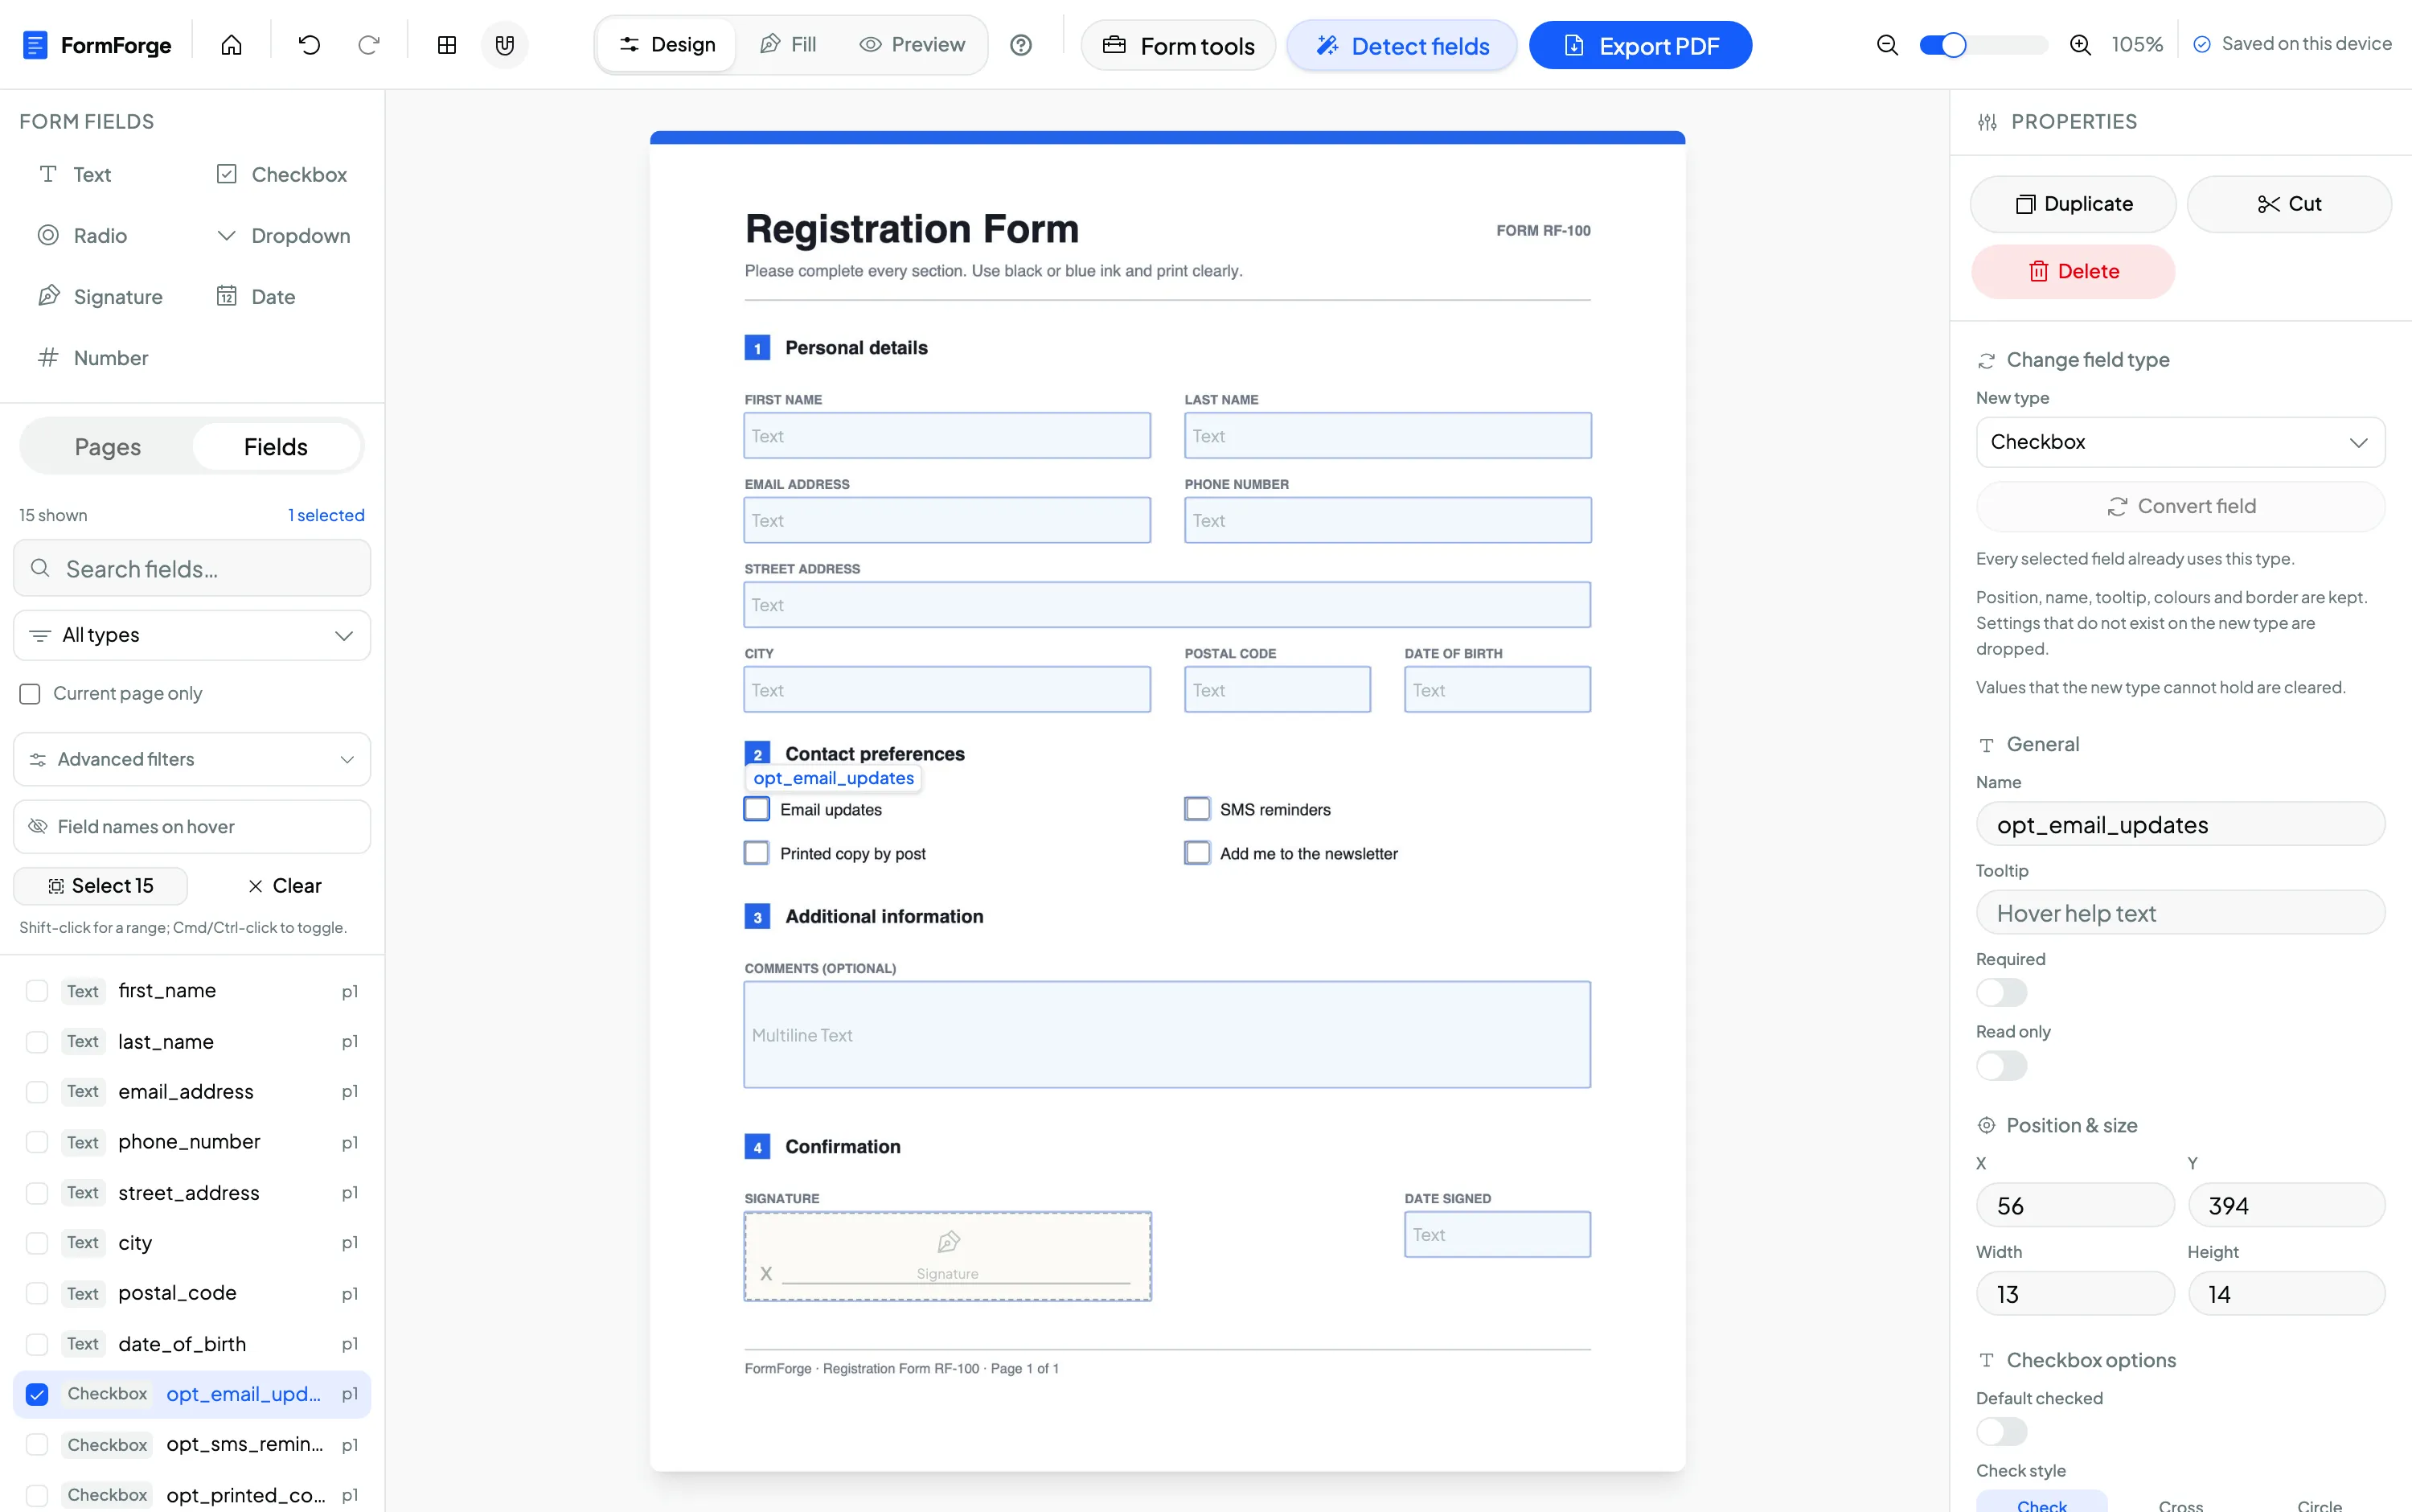Screen dimensions: 2412x1512
Task: Click the zoom out magnifier icon
Action: (x=1886, y=45)
